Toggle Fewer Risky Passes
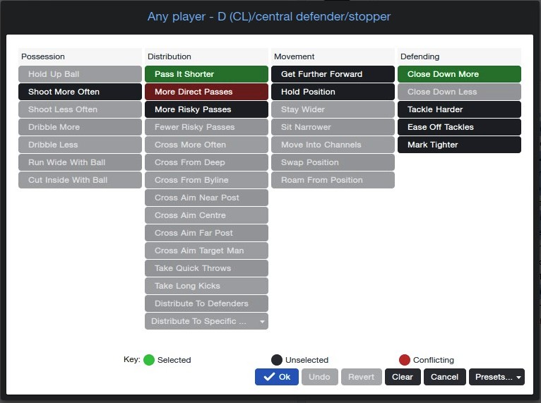The height and width of the screenshot is (403, 541). (206, 127)
